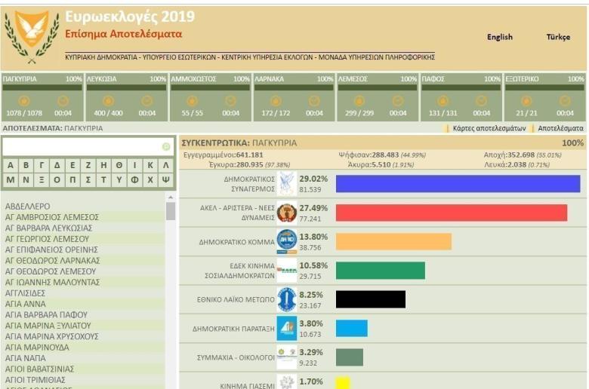Click the community list scroll-up arrow
This screenshot has height=389, width=589.
171,198
